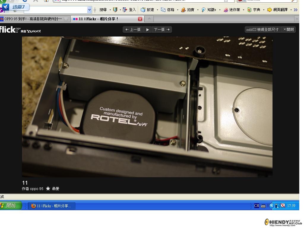Open the 迷你筆 toolbar item
This screenshot has height=228, width=304.
point(232,10)
